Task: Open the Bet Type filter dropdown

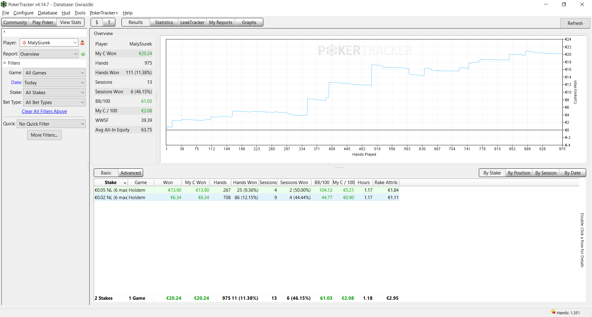Action: tap(54, 102)
